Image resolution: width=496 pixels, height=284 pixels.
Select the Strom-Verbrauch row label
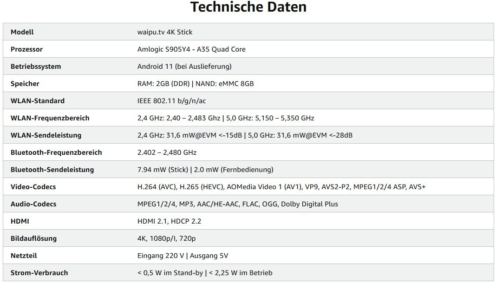(x=39, y=273)
